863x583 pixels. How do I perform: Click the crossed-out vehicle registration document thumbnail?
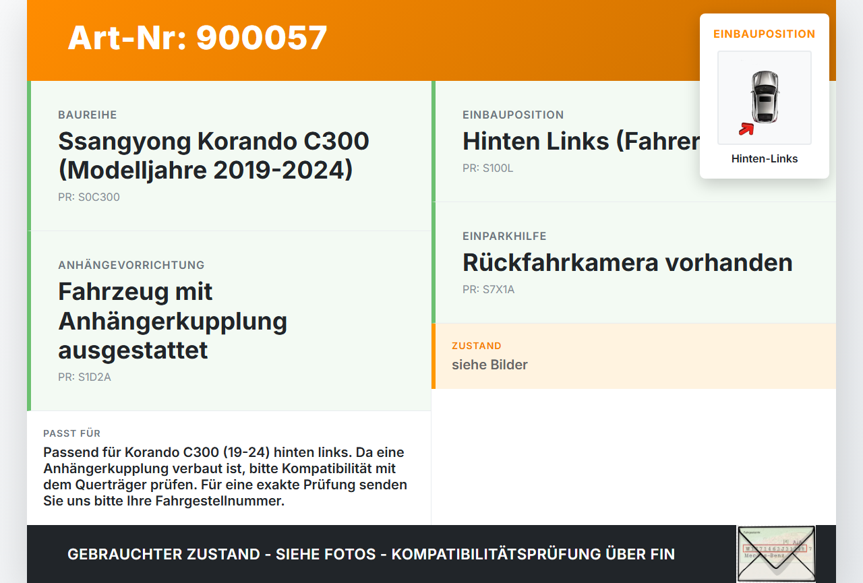pos(776,553)
